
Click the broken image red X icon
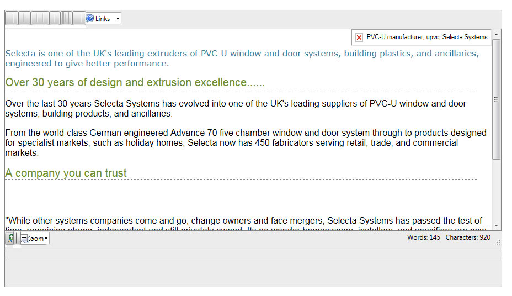(x=359, y=38)
